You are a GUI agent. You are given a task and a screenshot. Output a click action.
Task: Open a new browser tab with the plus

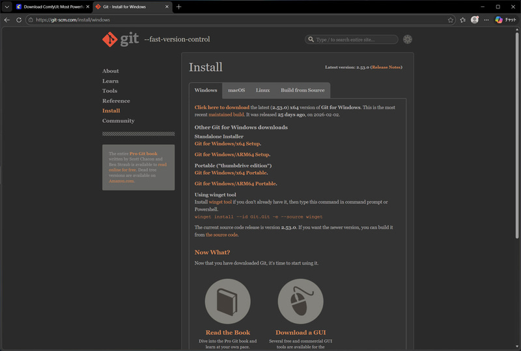(x=179, y=6)
